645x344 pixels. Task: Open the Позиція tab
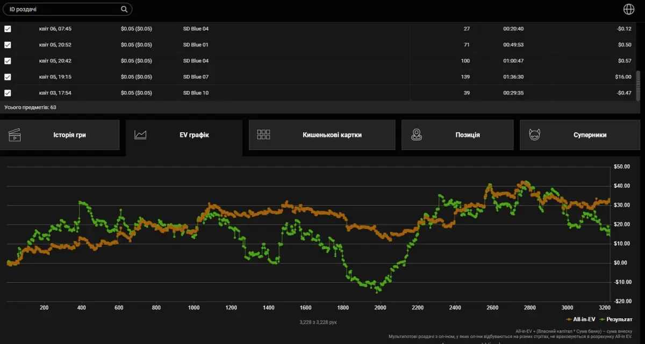point(457,135)
